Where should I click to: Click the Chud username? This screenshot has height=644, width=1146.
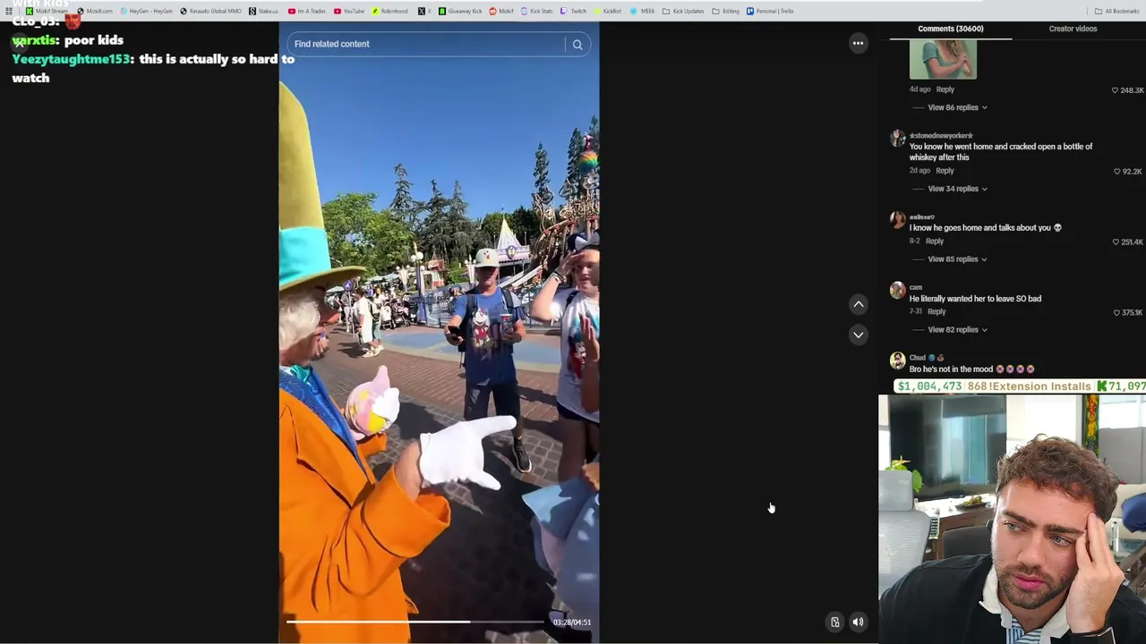[x=918, y=358]
